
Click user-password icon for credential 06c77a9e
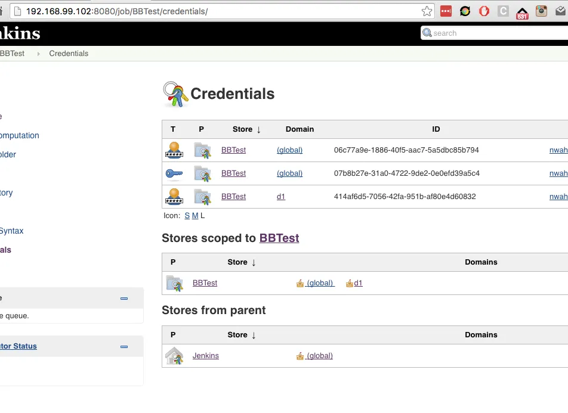coord(174,150)
